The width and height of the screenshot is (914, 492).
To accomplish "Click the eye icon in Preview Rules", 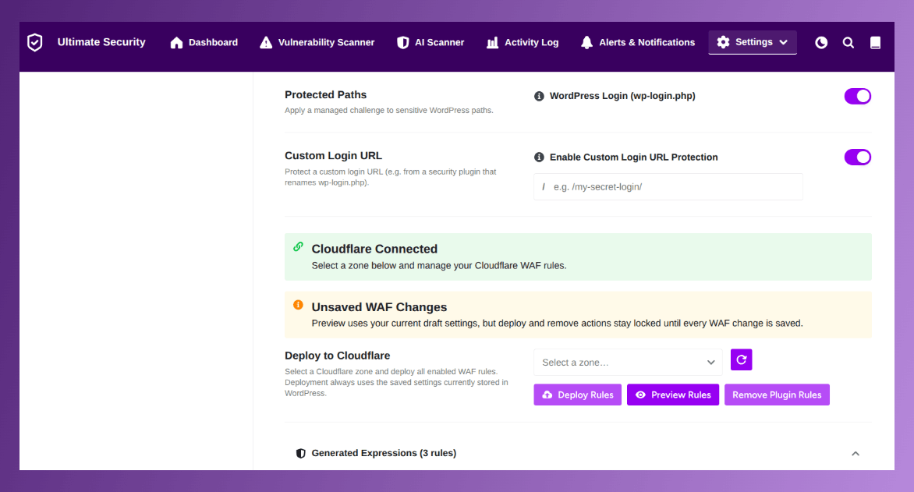I will [x=640, y=395].
